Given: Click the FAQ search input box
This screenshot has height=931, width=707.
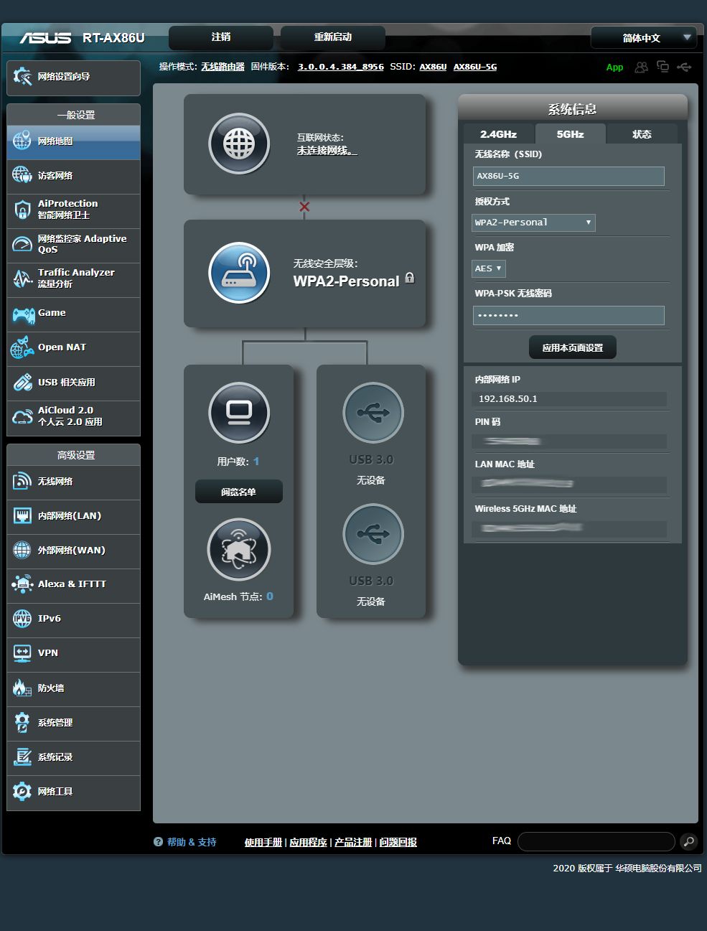Looking at the screenshot, I should point(596,841).
